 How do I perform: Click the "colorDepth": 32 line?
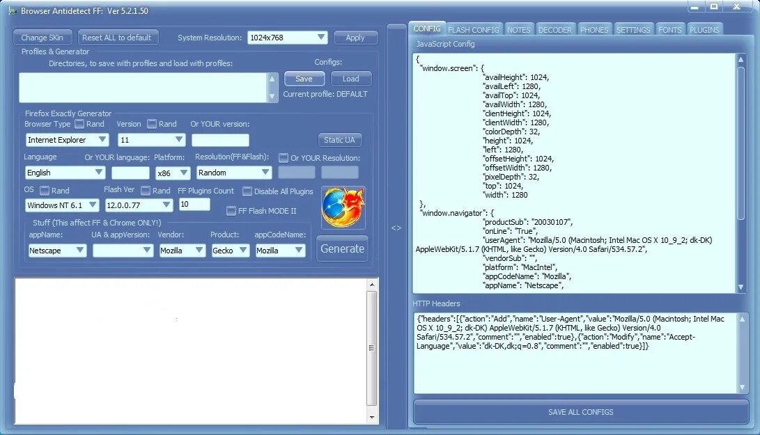(x=511, y=132)
